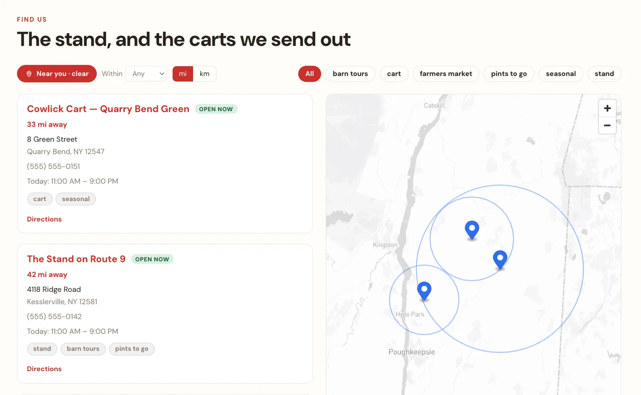Click the map zoom in plus button
This screenshot has width=641, height=395.
click(x=607, y=108)
